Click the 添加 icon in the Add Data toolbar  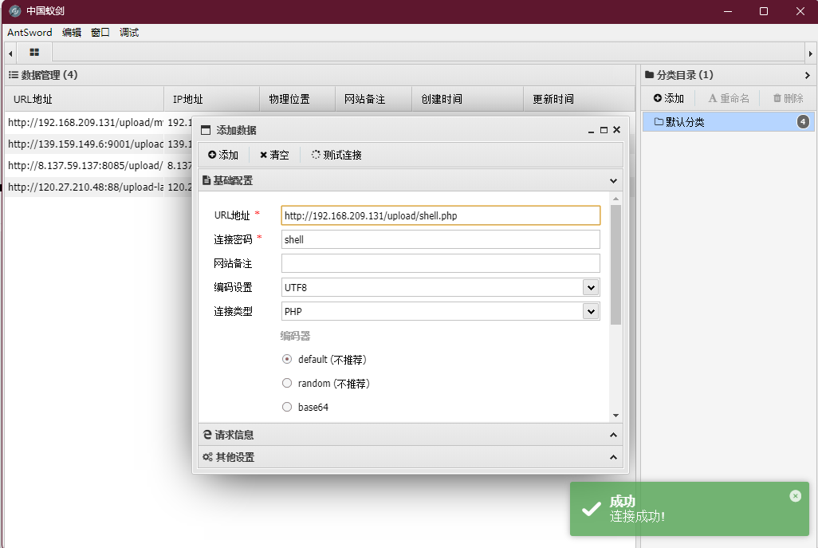[222, 155]
